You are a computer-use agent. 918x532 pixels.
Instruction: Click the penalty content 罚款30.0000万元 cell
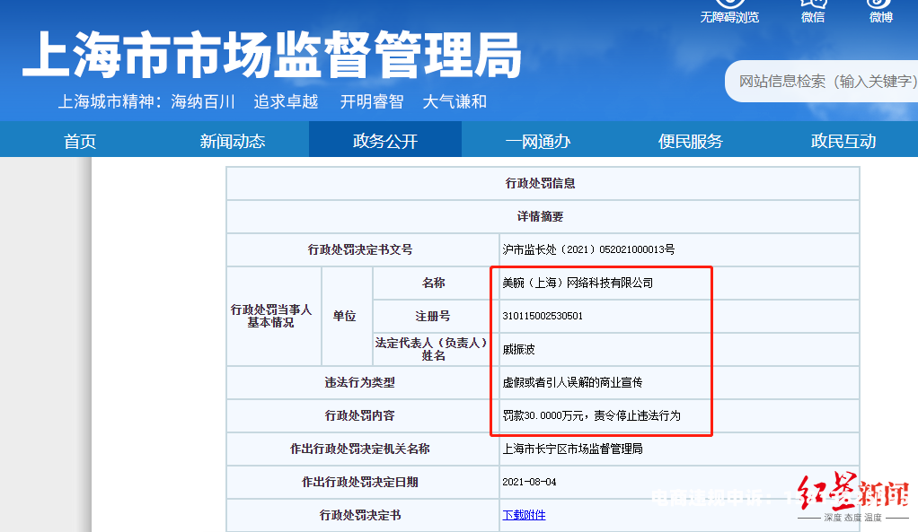(x=591, y=415)
